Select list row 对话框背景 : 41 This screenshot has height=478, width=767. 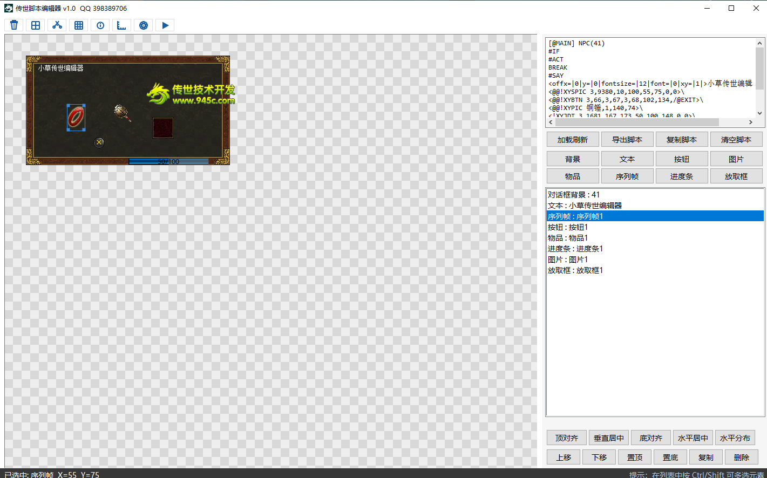coord(655,195)
